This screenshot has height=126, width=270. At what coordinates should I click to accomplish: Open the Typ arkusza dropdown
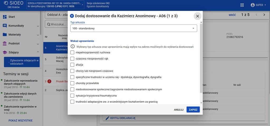(x=134, y=28)
